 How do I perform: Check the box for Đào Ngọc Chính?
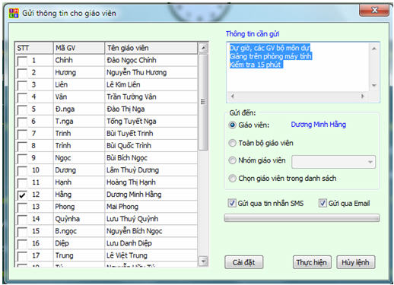[x=22, y=61]
